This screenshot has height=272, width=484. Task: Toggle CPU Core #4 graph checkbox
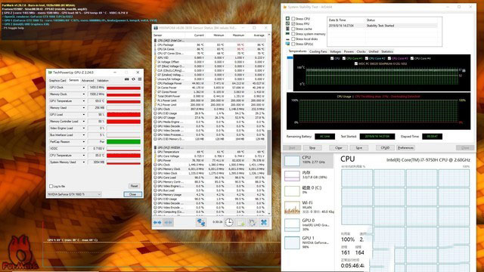coord(411,58)
